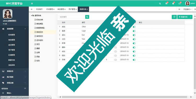Close the 用户管理 tab with its x
196x99 pixels.
[76, 9]
